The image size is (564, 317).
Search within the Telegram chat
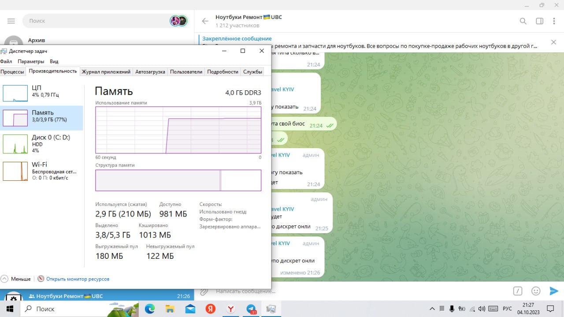(x=523, y=21)
